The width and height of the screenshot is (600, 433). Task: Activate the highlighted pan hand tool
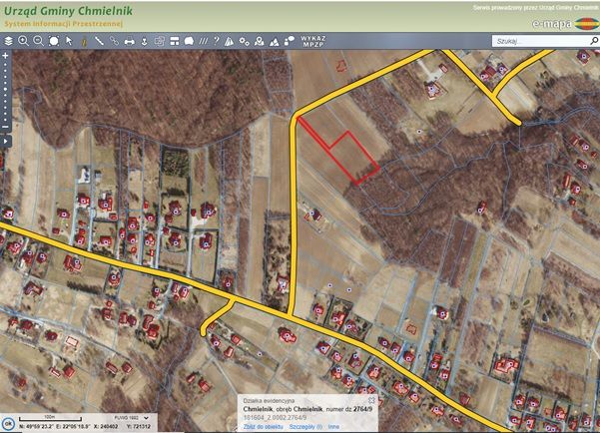tap(84, 41)
